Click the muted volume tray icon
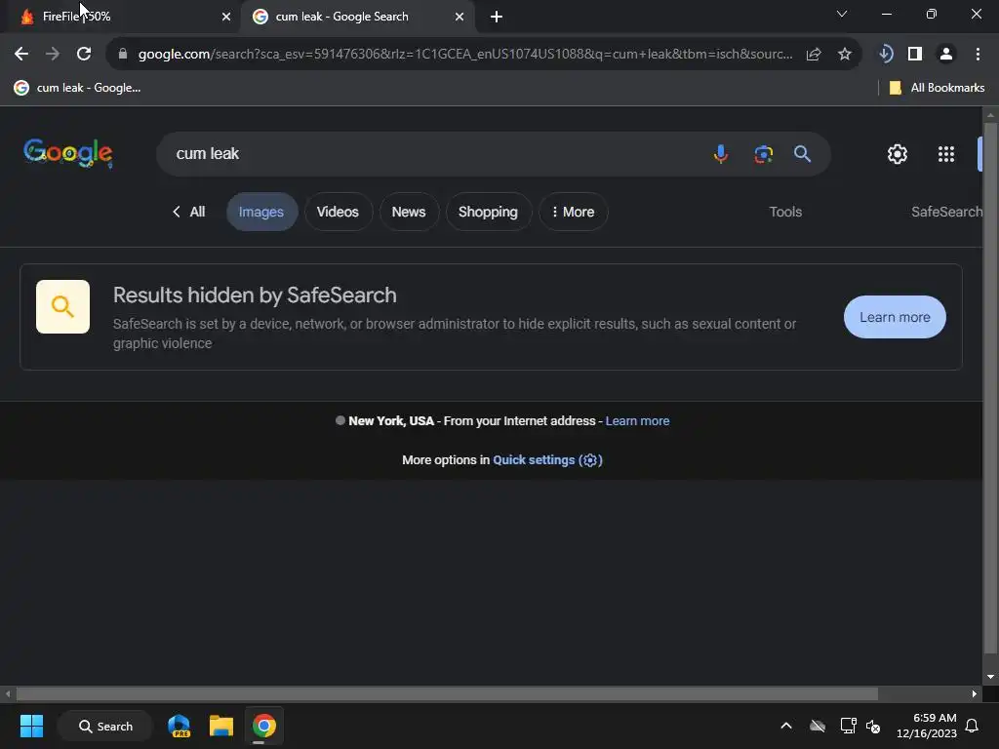Image resolution: width=999 pixels, height=749 pixels. coord(873,726)
